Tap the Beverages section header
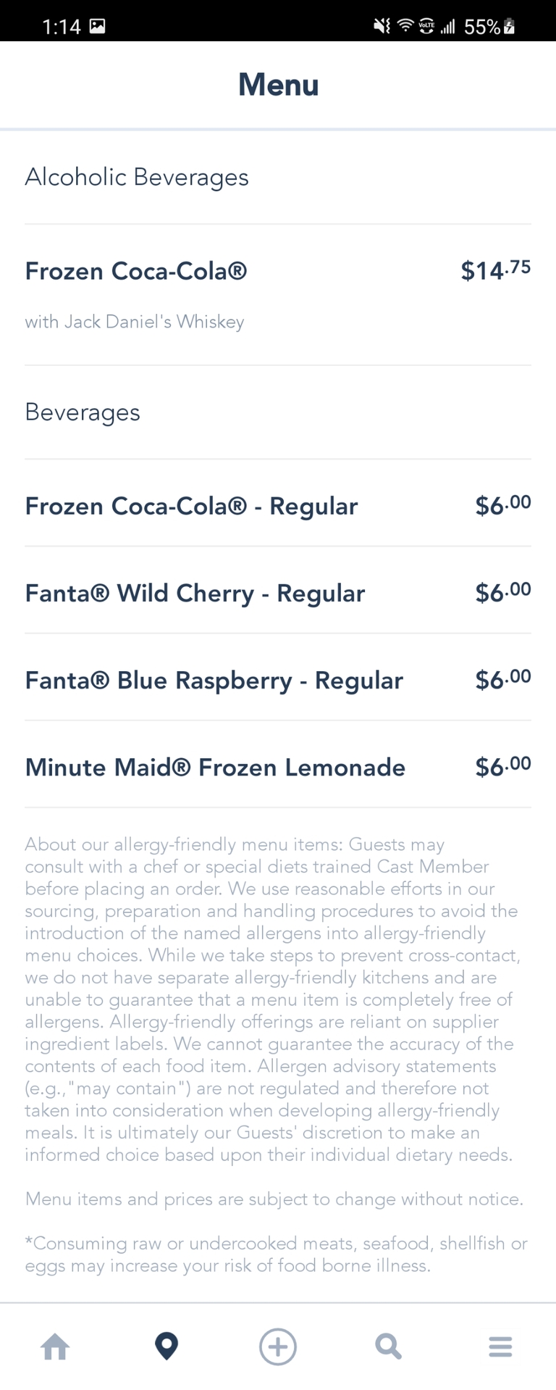 [83, 412]
